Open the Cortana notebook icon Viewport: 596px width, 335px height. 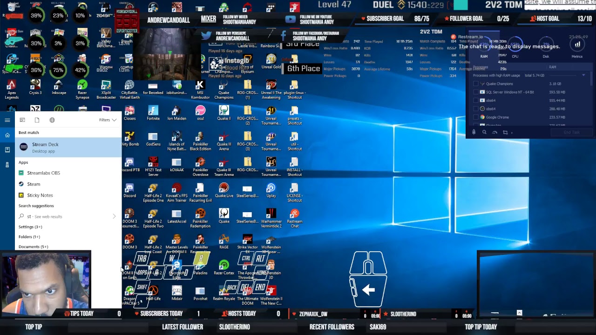pos(7,150)
